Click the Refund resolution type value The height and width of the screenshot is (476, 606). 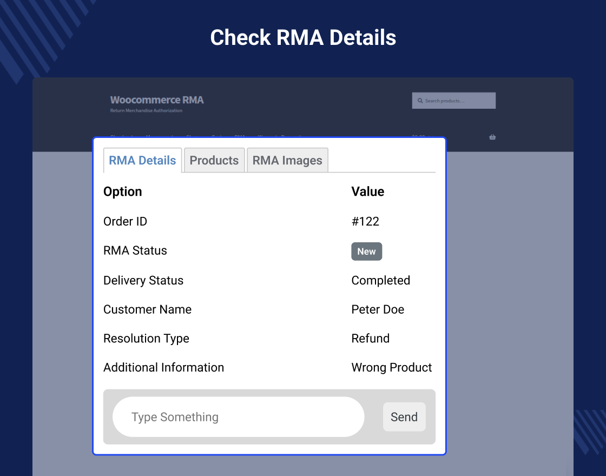point(370,339)
